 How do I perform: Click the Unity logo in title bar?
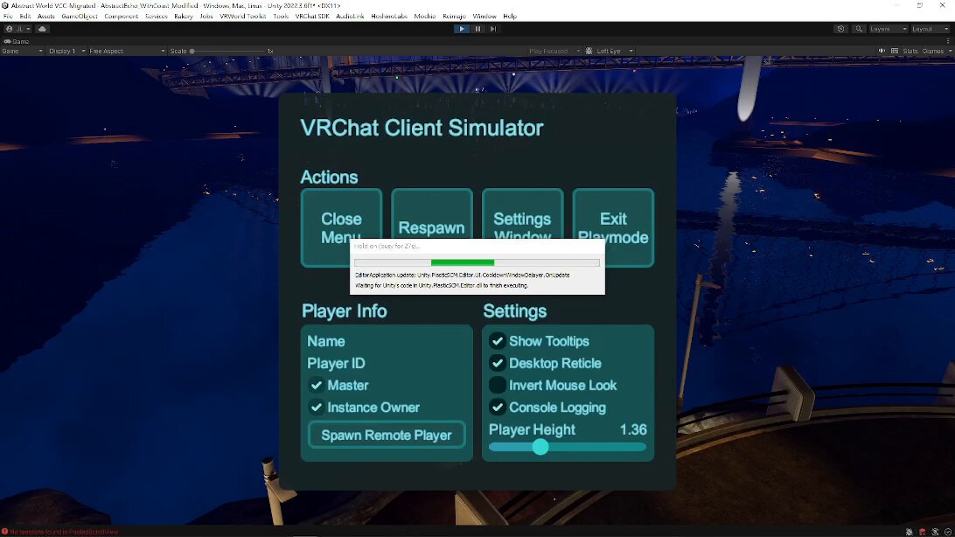coord(5,5)
